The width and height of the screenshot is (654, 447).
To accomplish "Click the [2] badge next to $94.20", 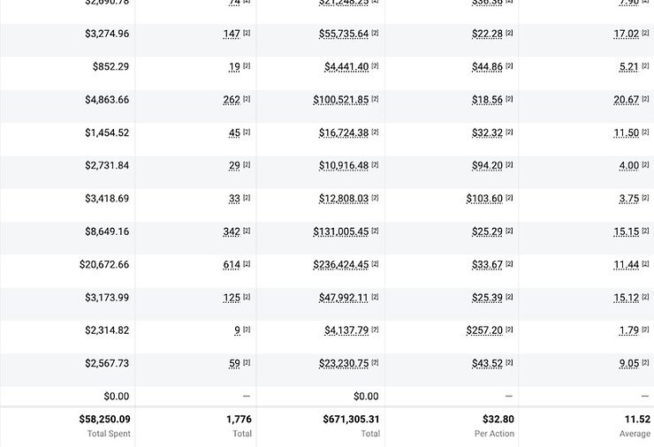I will point(509,165).
